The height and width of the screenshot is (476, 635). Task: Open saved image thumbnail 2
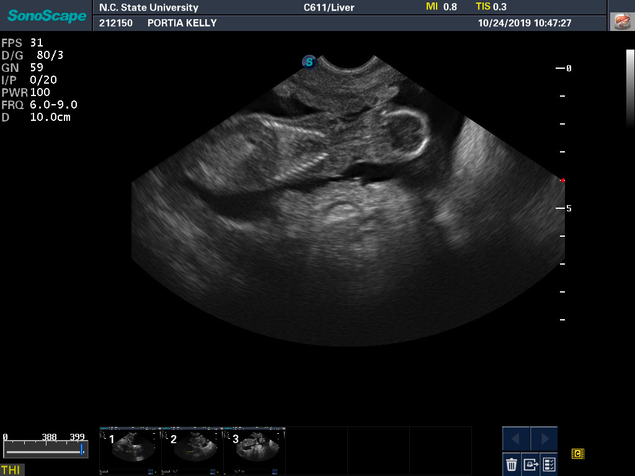(192, 446)
